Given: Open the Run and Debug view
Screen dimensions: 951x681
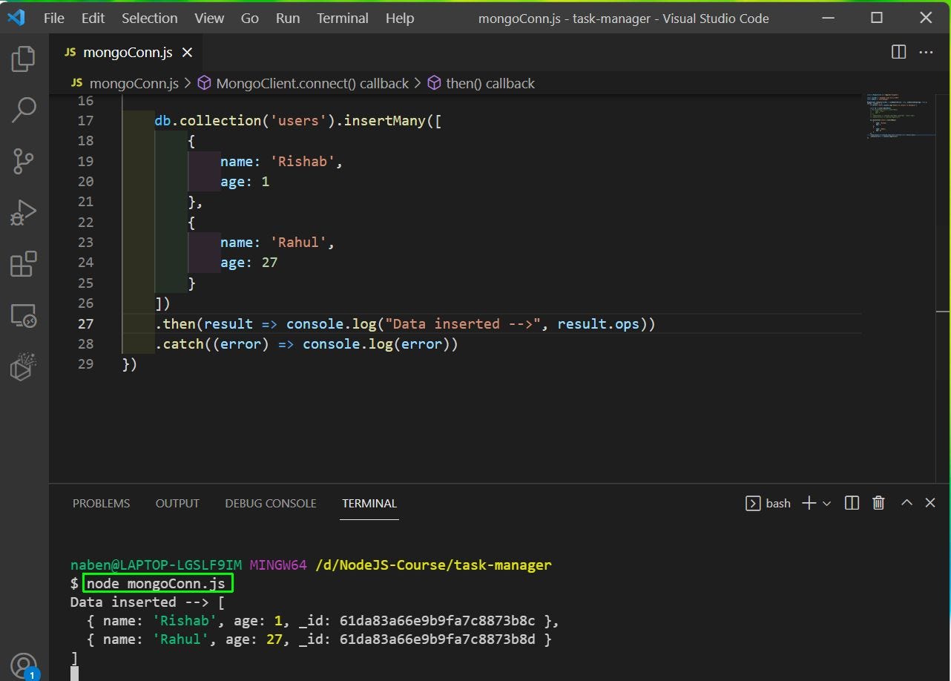Looking at the screenshot, I should pyautogui.click(x=24, y=212).
